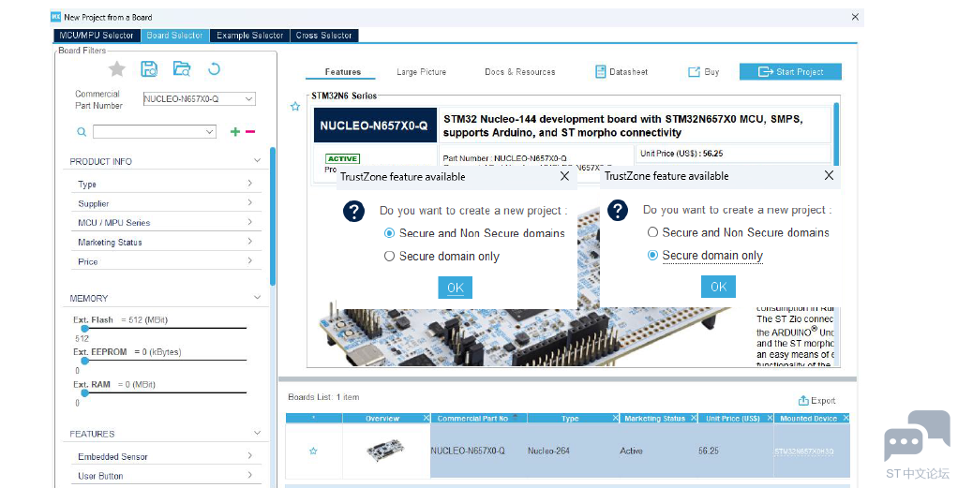
Task: Switch to Cross Selector tab
Action: tap(323, 36)
